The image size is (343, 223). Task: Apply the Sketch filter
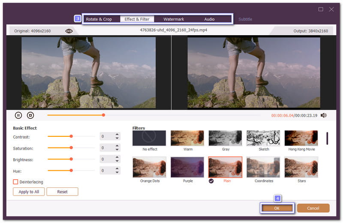[263, 138]
